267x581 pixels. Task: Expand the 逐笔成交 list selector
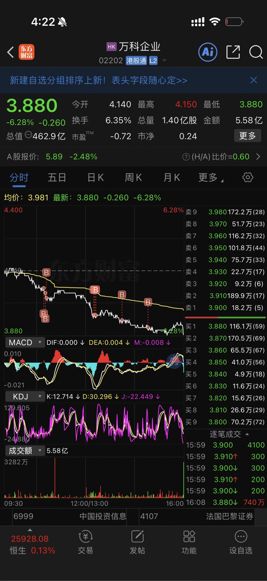coord(229,434)
